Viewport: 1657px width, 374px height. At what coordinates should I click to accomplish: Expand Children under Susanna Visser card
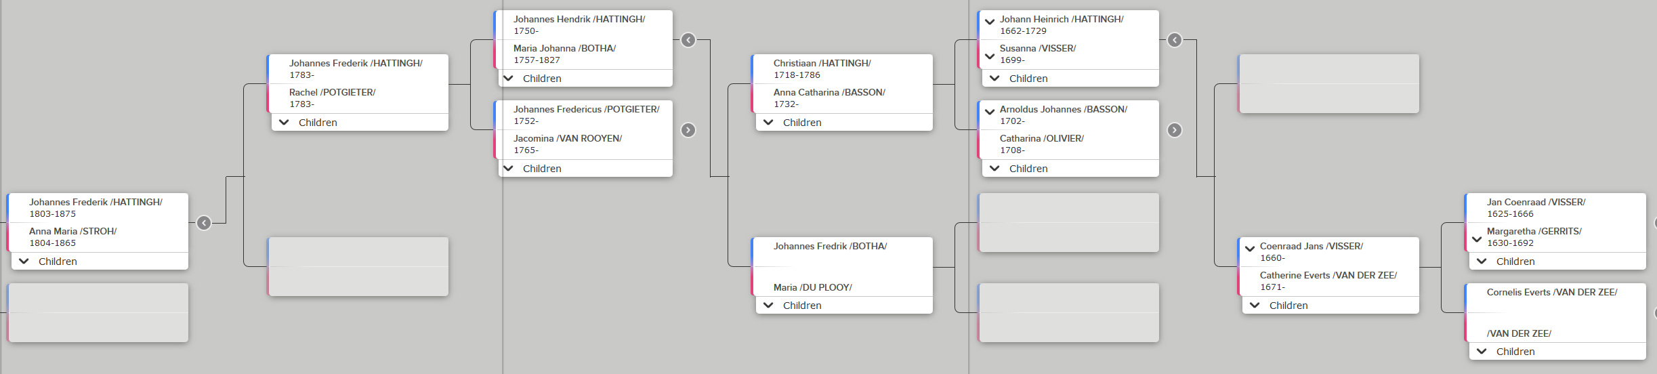1070,78
